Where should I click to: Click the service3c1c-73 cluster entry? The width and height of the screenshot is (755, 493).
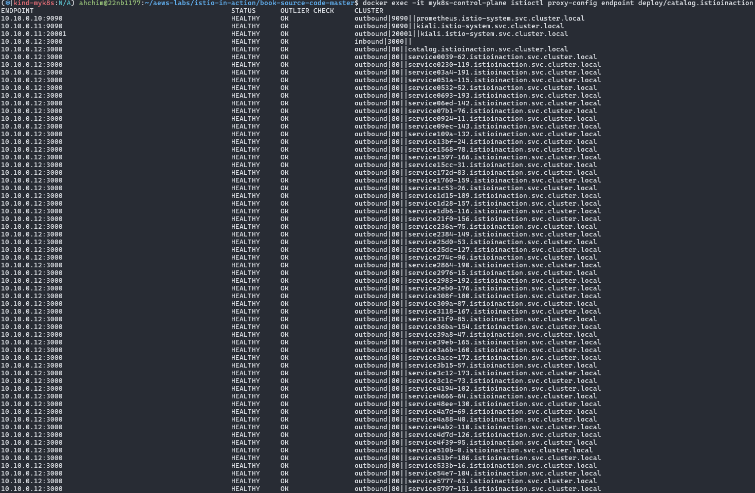tap(475, 381)
